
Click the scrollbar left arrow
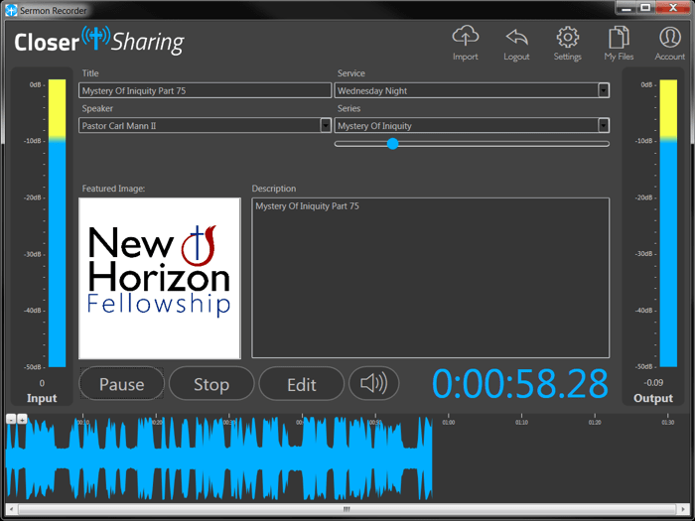(x=11, y=509)
